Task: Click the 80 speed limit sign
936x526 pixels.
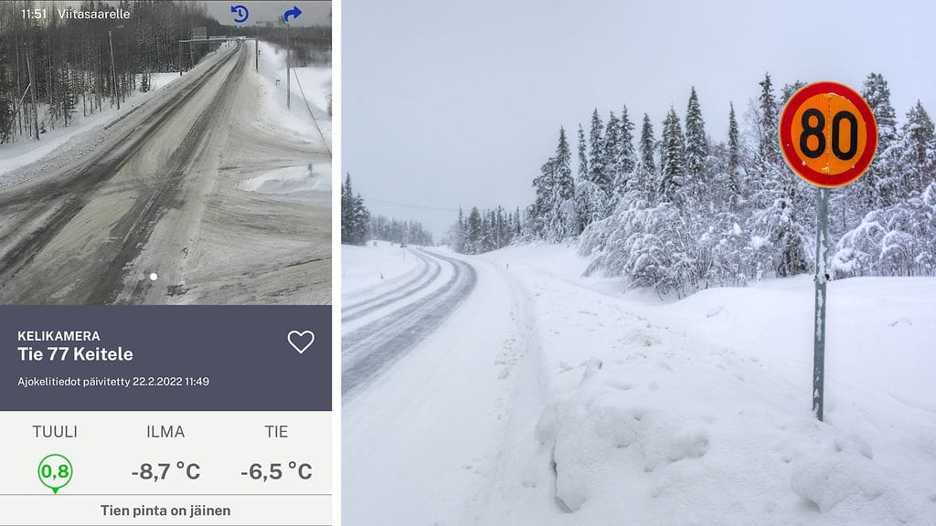Action: tap(828, 135)
